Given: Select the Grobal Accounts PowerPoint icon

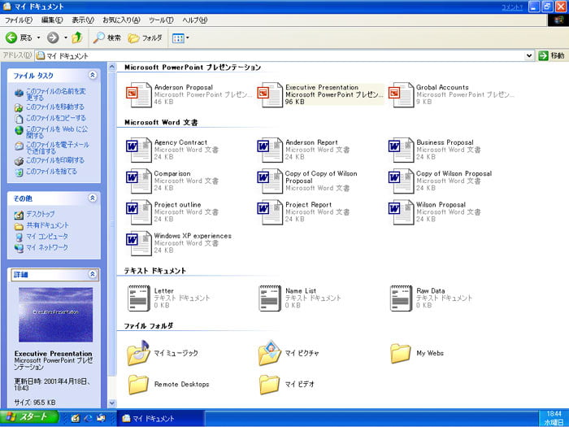Looking at the screenshot, I should point(401,94).
